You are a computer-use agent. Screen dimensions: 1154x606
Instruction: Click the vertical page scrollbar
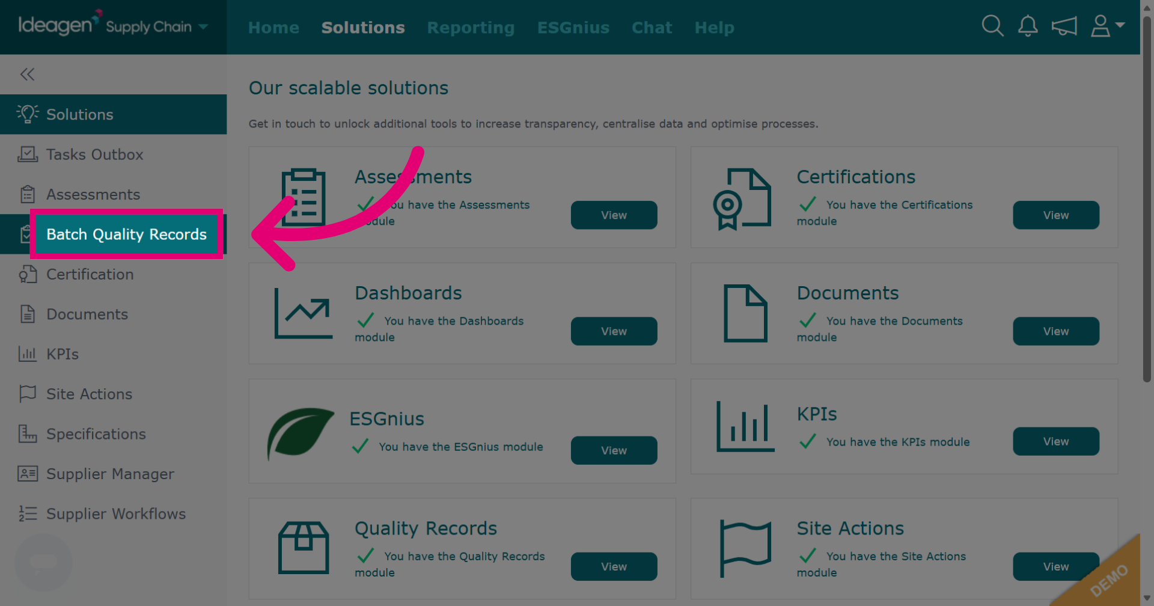[1147, 198]
